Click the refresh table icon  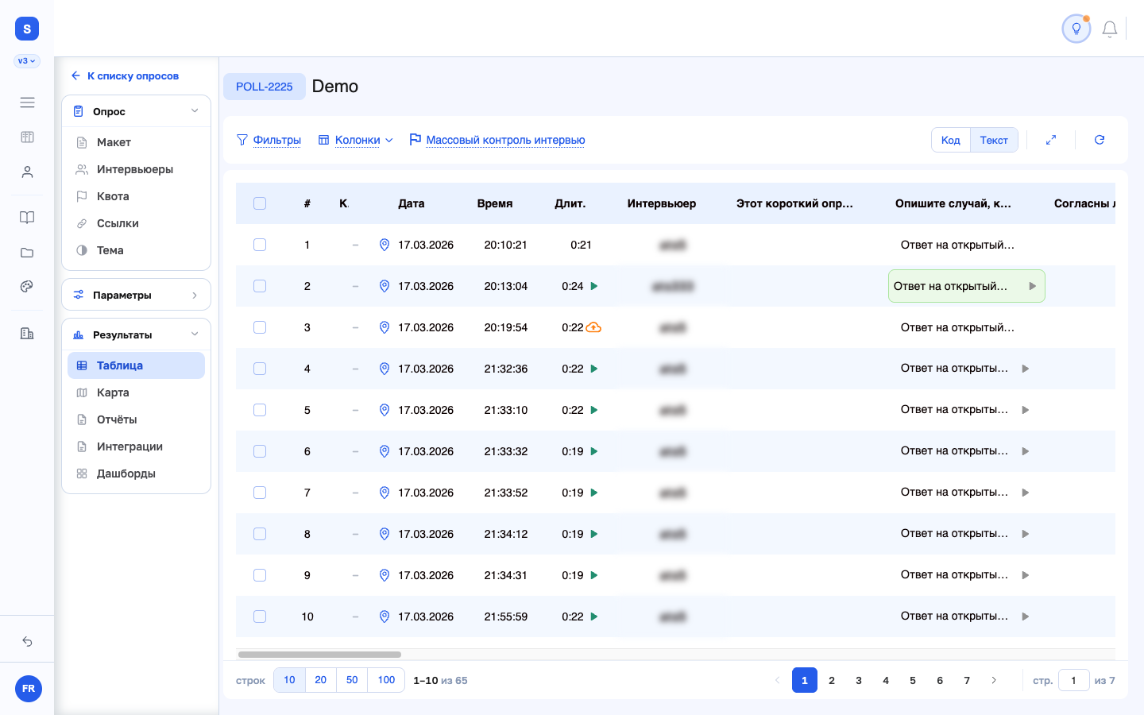coord(1100,140)
